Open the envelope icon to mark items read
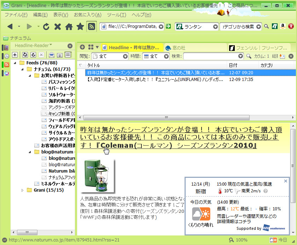The width and height of the screenshot is (297, 245). [x=52, y=55]
